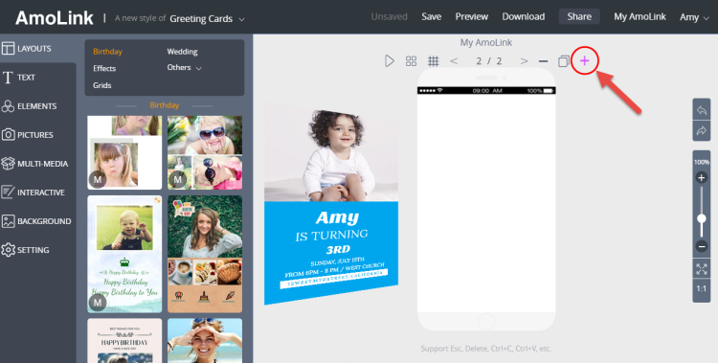The width and height of the screenshot is (718, 363).
Task: Reset zoom to 1:1
Action: 702,288
